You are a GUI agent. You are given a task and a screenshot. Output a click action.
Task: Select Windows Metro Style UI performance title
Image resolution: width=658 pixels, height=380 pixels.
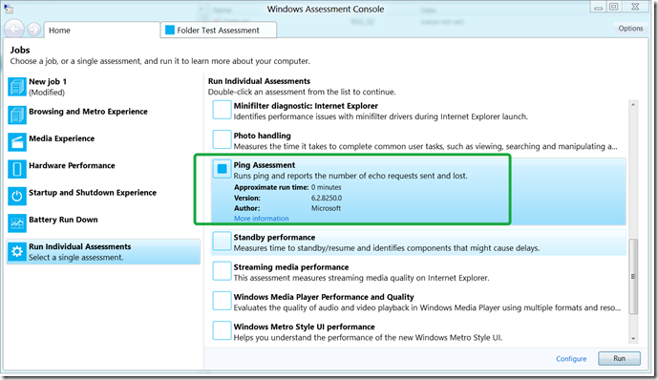pos(304,327)
